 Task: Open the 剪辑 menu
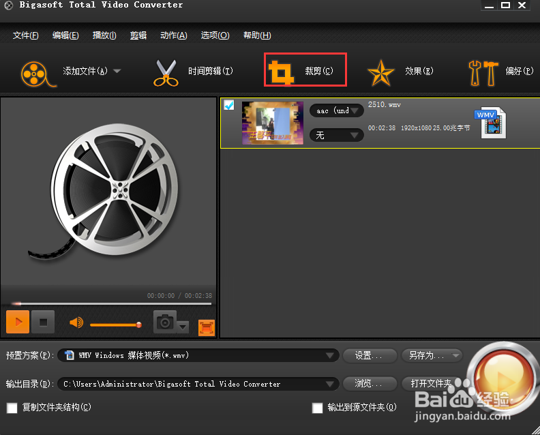pyautogui.click(x=138, y=35)
